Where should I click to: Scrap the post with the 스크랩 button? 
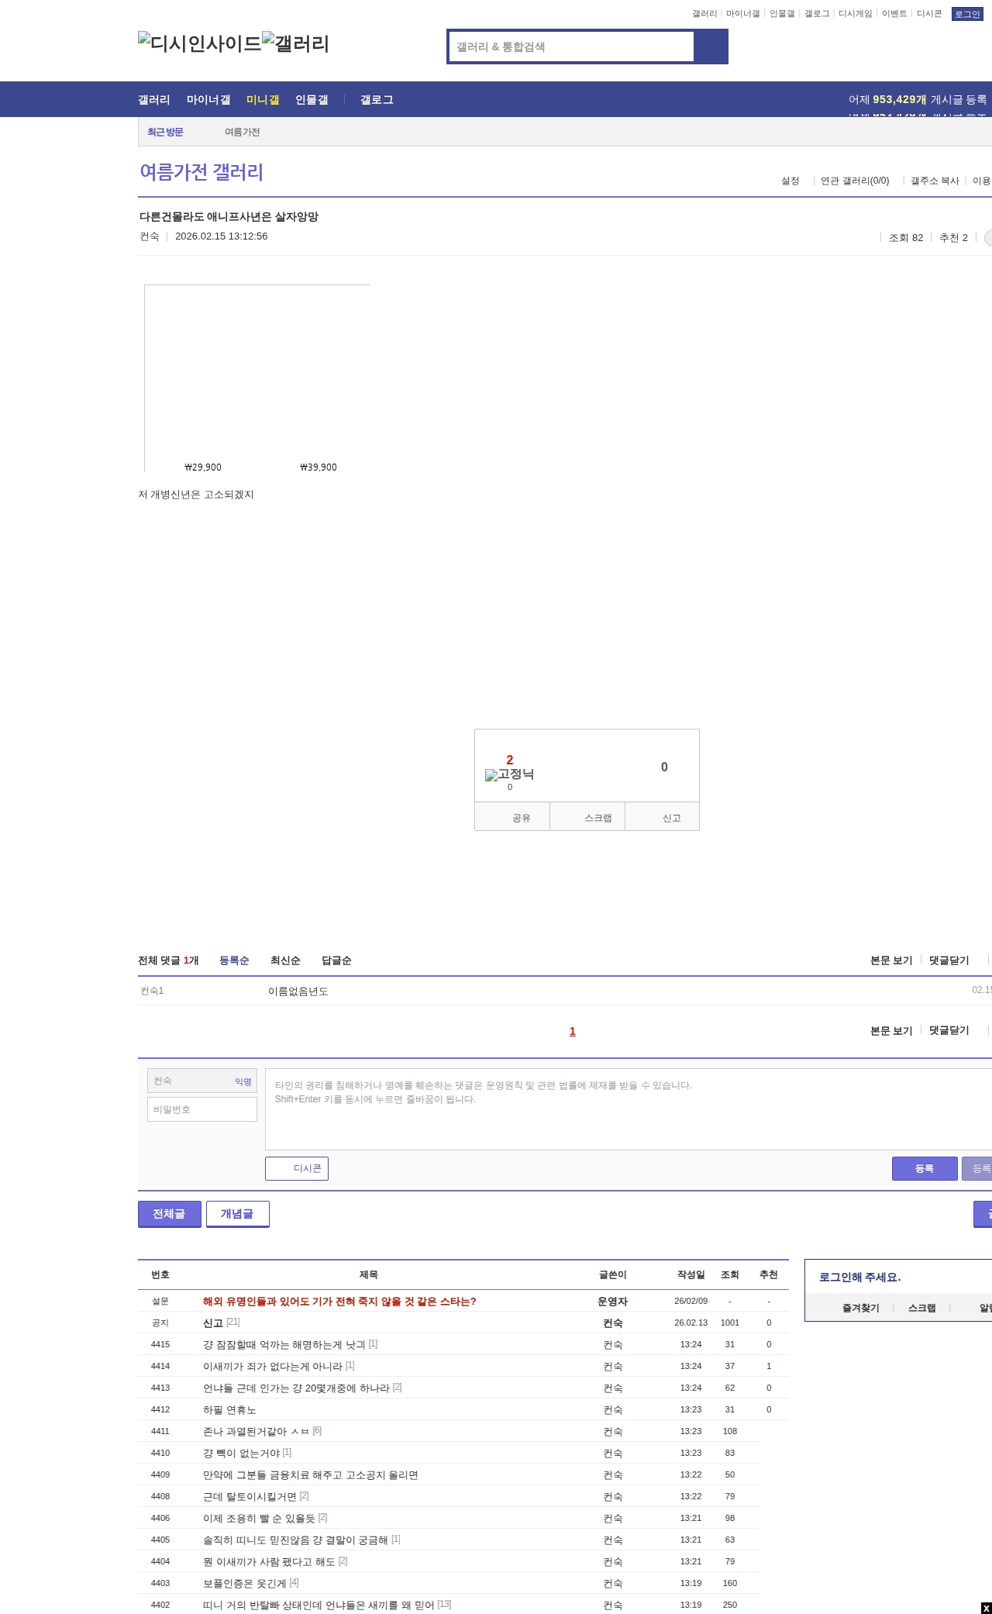click(x=588, y=817)
